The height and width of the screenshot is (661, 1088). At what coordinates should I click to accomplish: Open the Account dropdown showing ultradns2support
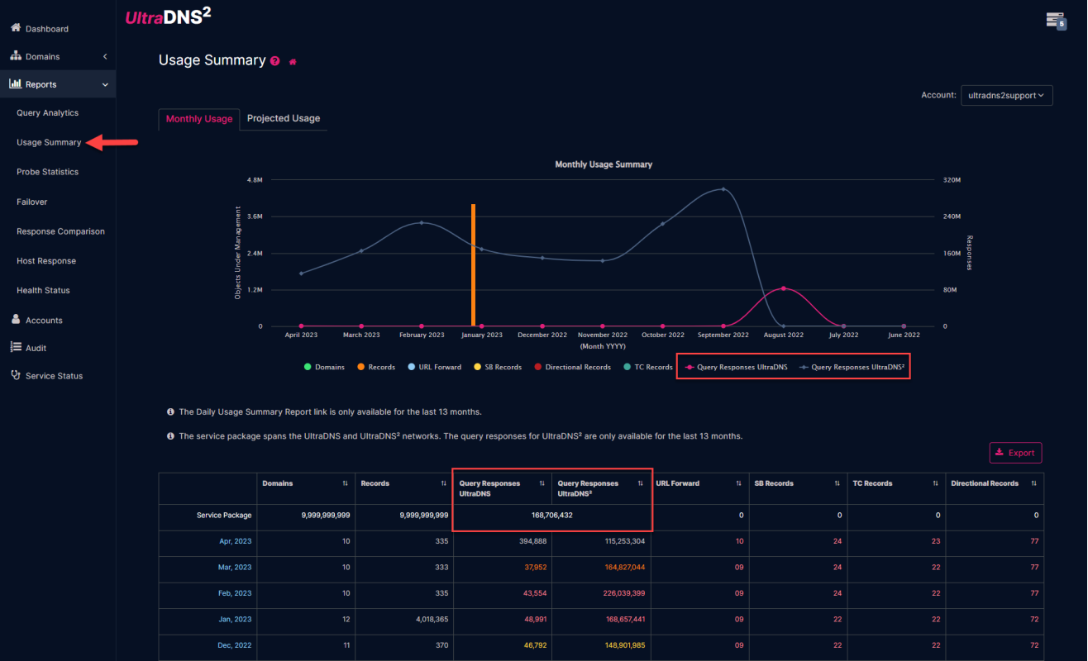pyautogui.click(x=1006, y=95)
